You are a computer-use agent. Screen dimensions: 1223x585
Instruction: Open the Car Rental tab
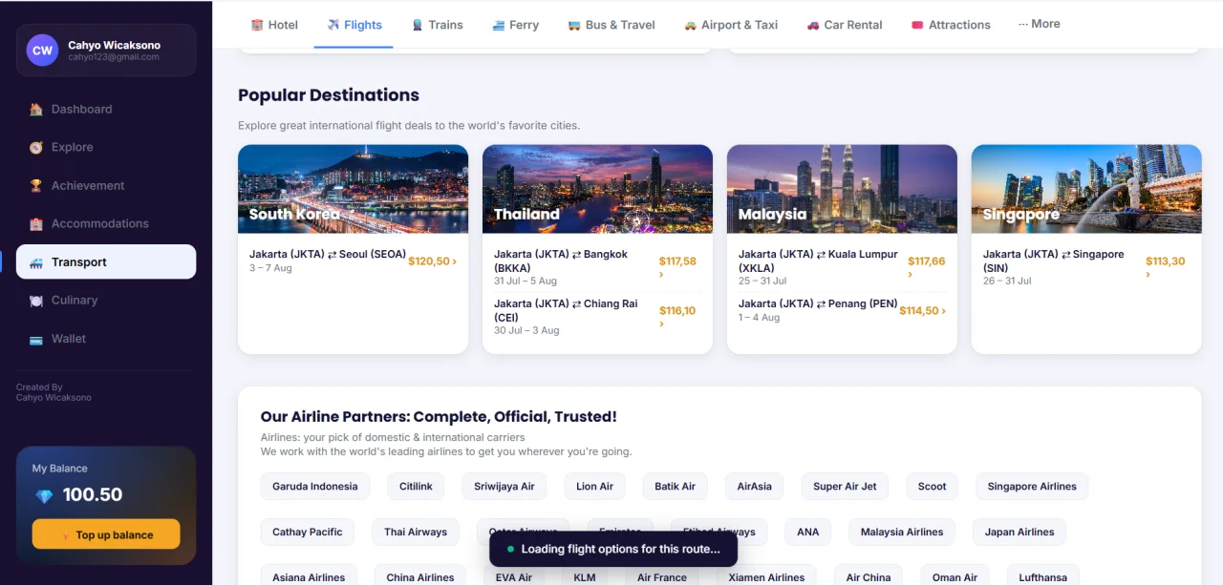845,25
